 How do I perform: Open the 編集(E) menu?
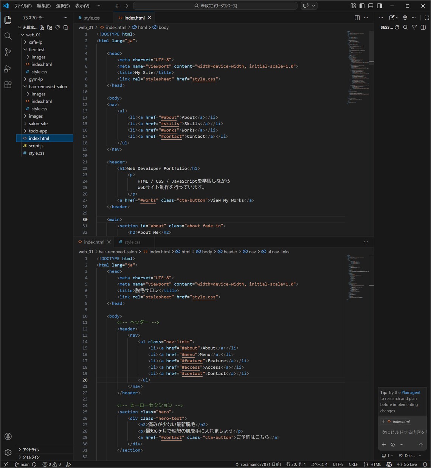tap(44, 6)
